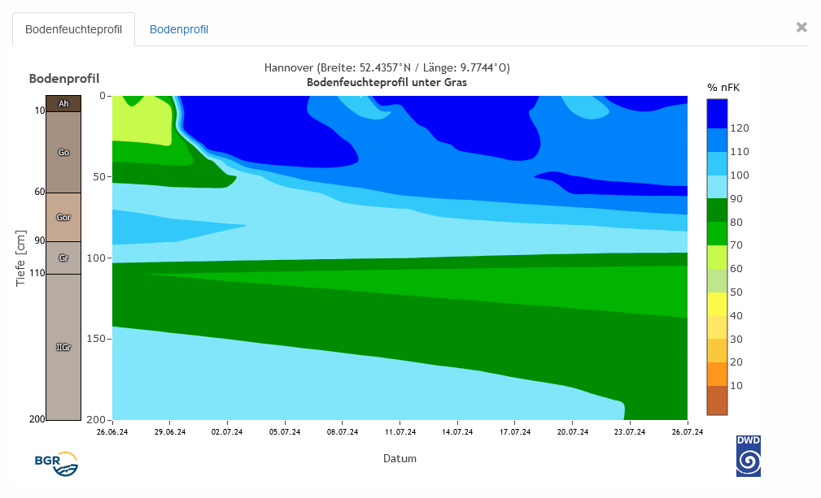This screenshot has height=498, width=821.
Task: Click the '% nFK' legend title
Action: [x=723, y=87]
